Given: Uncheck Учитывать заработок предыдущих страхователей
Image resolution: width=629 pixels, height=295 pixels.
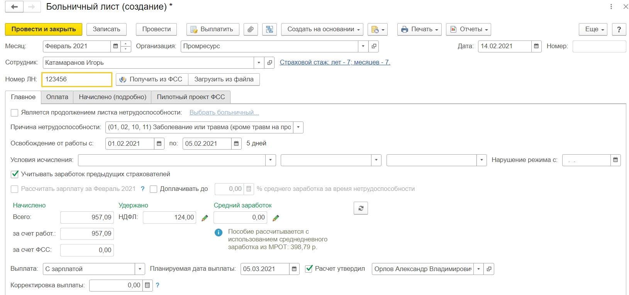Looking at the screenshot, I should pyautogui.click(x=15, y=174).
